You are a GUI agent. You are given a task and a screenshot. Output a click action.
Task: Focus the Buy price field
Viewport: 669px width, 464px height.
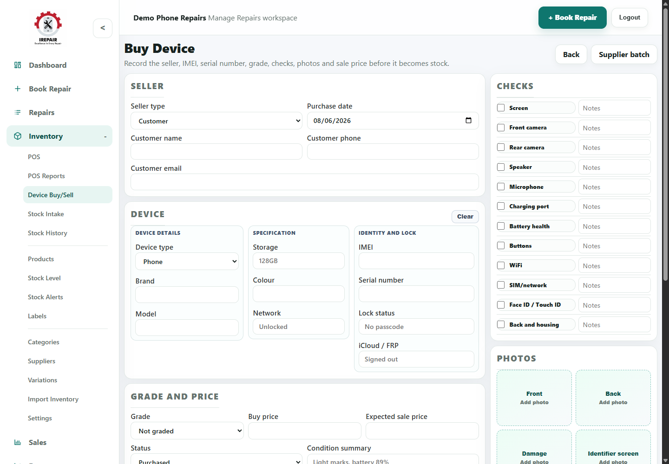click(305, 431)
